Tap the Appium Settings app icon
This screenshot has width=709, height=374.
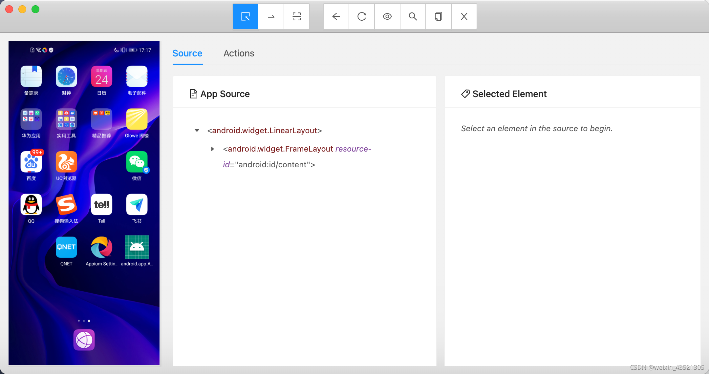click(x=101, y=247)
